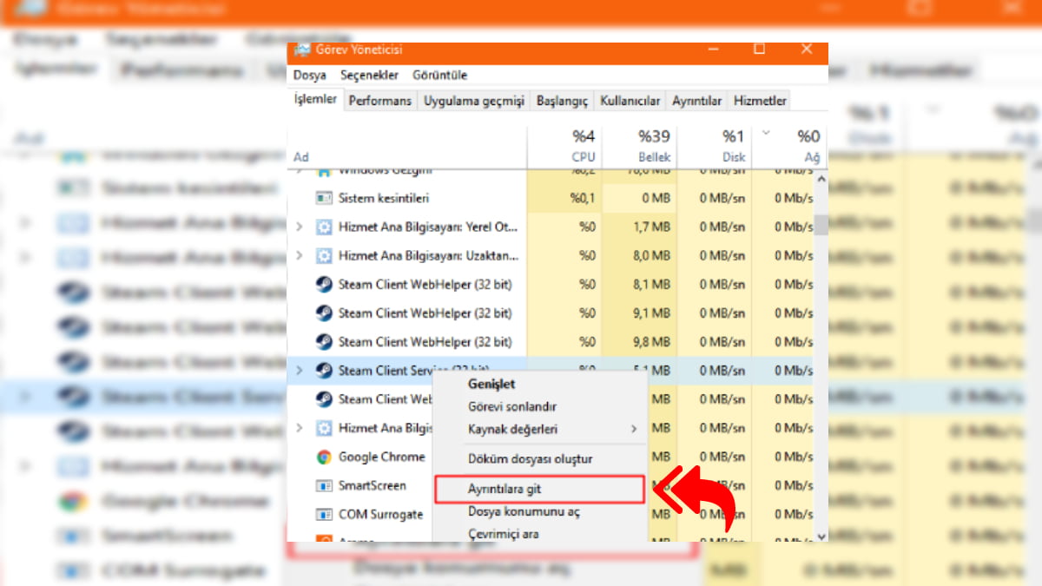The width and height of the screenshot is (1042, 586).
Task: Select the first Steam Client WebHelper icon
Action: [323, 284]
